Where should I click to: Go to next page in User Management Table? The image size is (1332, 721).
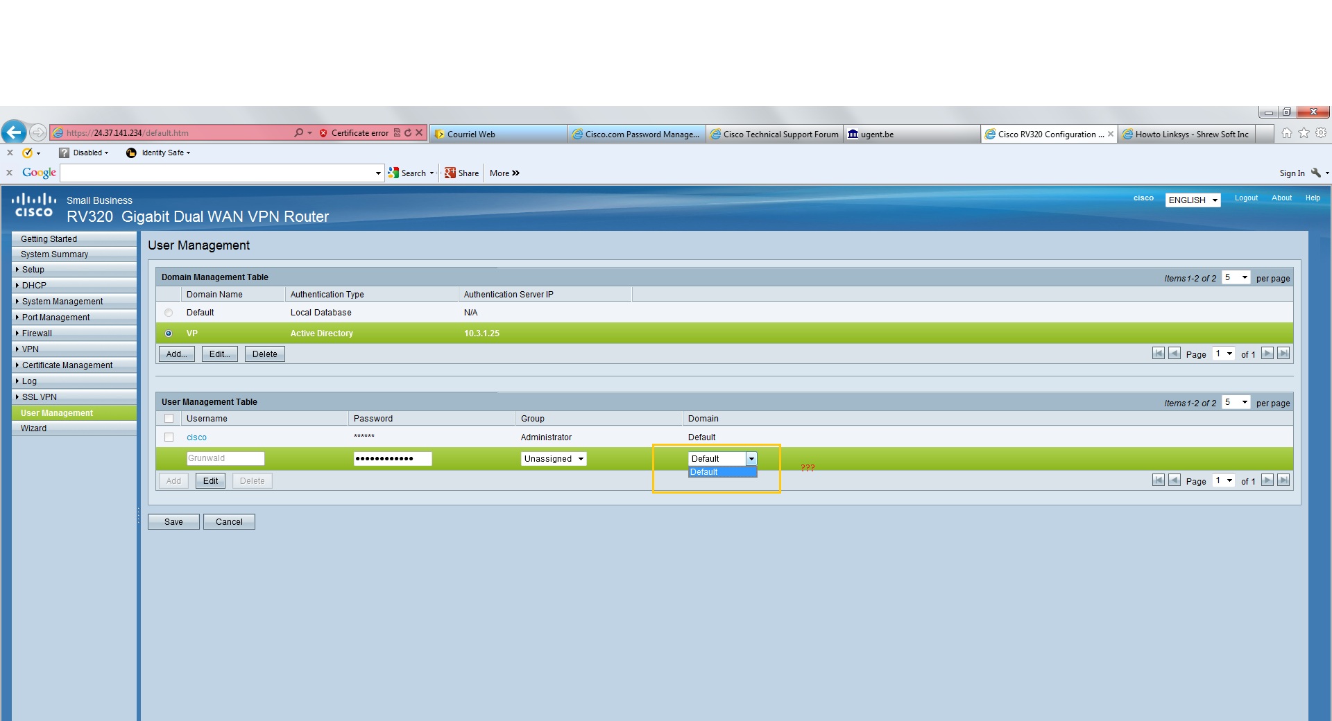point(1267,480)
